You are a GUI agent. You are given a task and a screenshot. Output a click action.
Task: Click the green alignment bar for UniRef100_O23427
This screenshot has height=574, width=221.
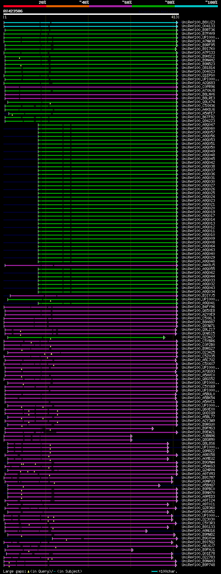(86, 337)
